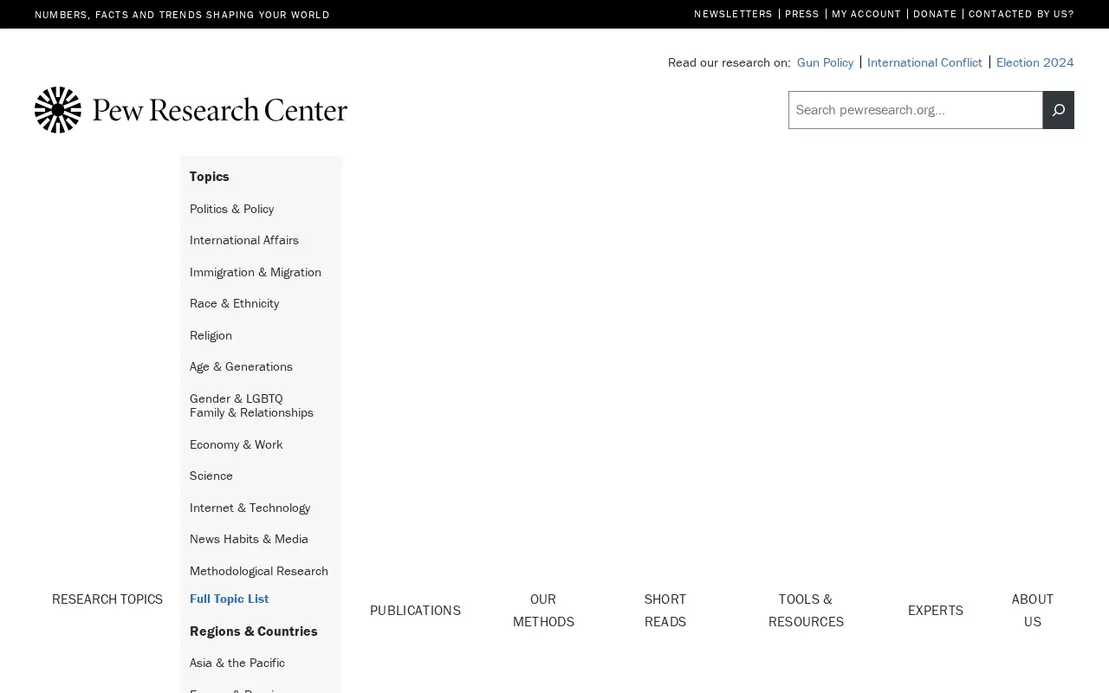This screenshot has height=693, width=1109.
Task: Open the Tools & Resources menu
Action: pos(806,611)
